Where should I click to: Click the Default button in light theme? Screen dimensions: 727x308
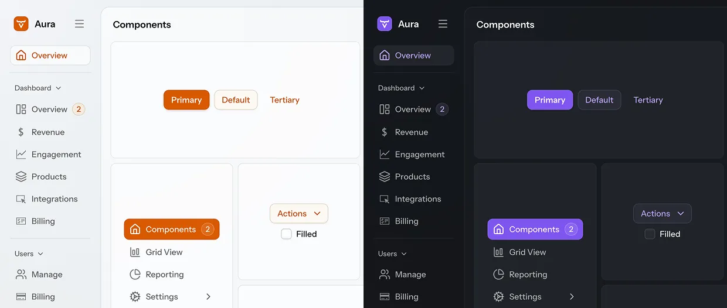coord(236,100)
